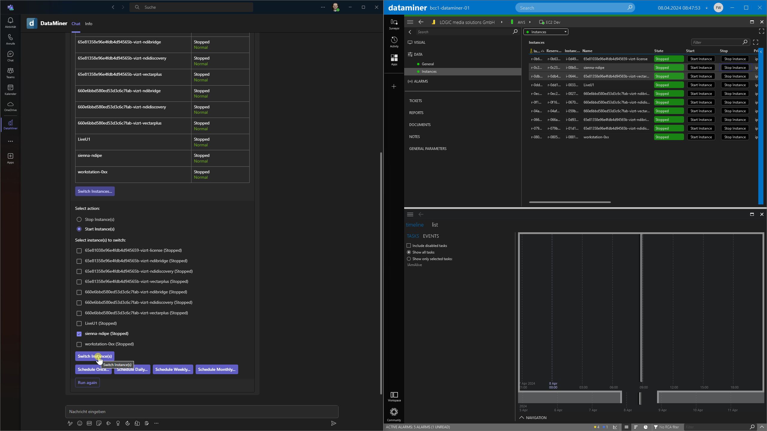Expand the NAVIGATION chevron in timeline
This screenshot has height=431, width=767.
click(522, 418)
